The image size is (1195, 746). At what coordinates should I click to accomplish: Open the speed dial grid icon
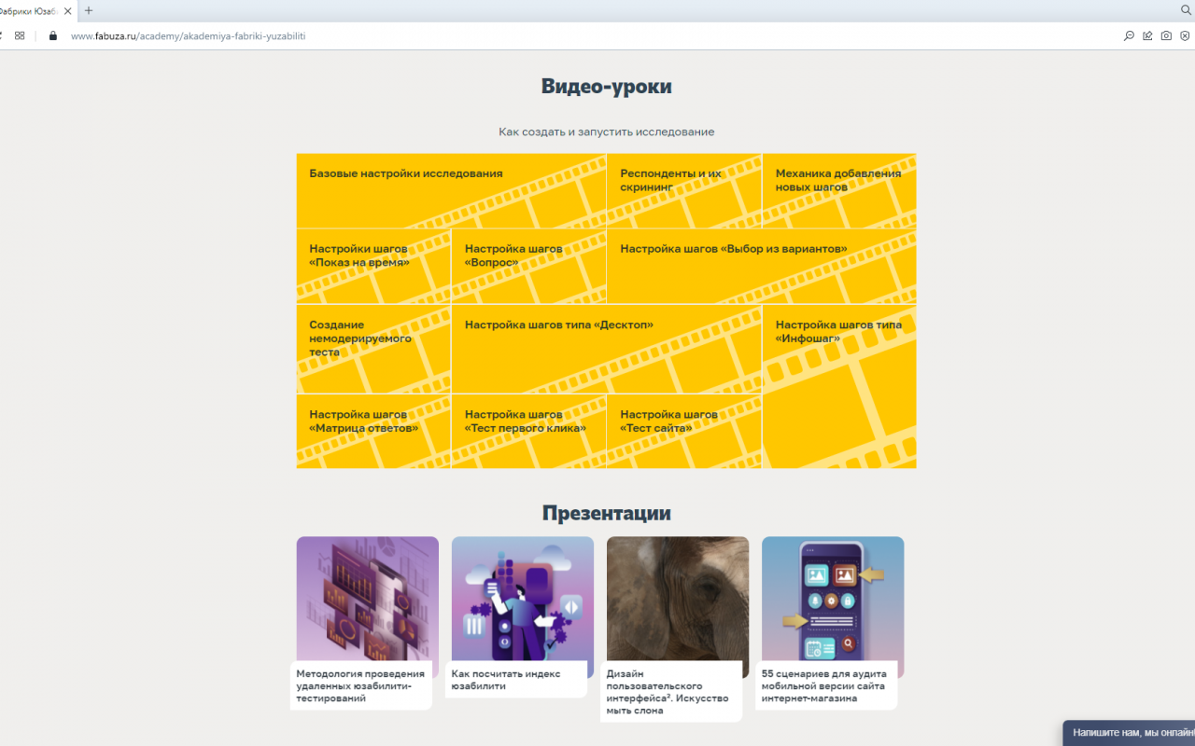tap(20, 35)
